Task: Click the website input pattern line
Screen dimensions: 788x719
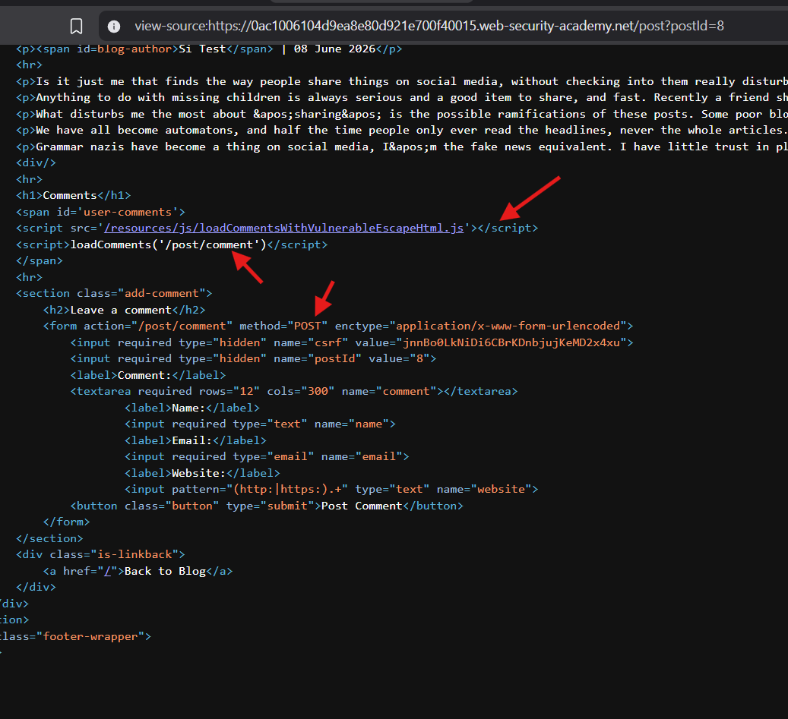Action: click(331, 489)
